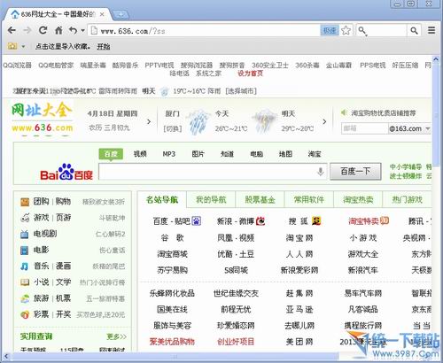Select the 地图 search tab
Image resolution: width=443 pixels, height=363 pixels.
(285, 154)
